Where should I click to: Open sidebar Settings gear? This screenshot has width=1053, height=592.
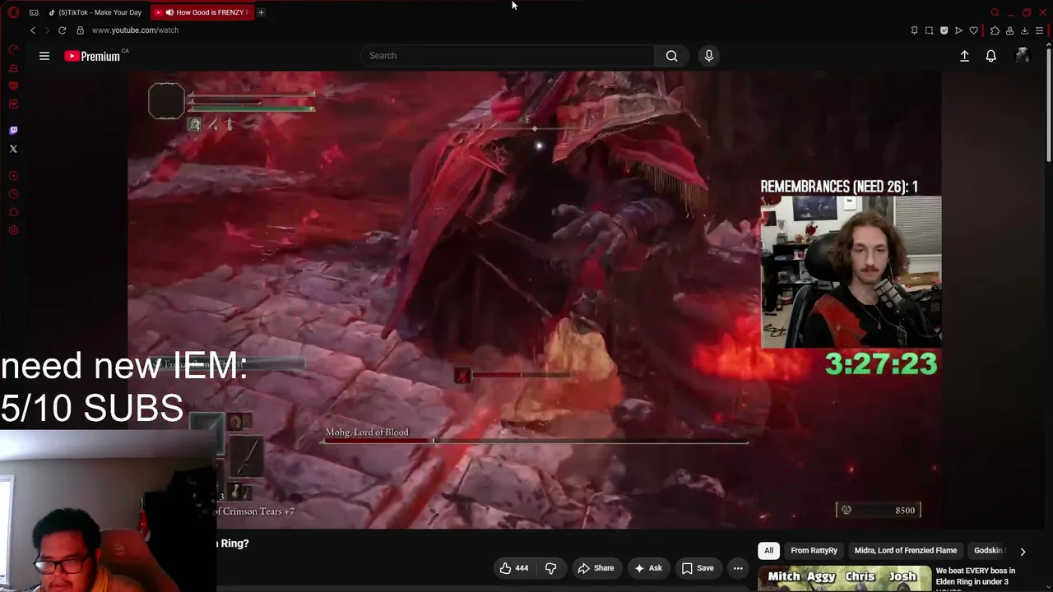coord(13,230)
